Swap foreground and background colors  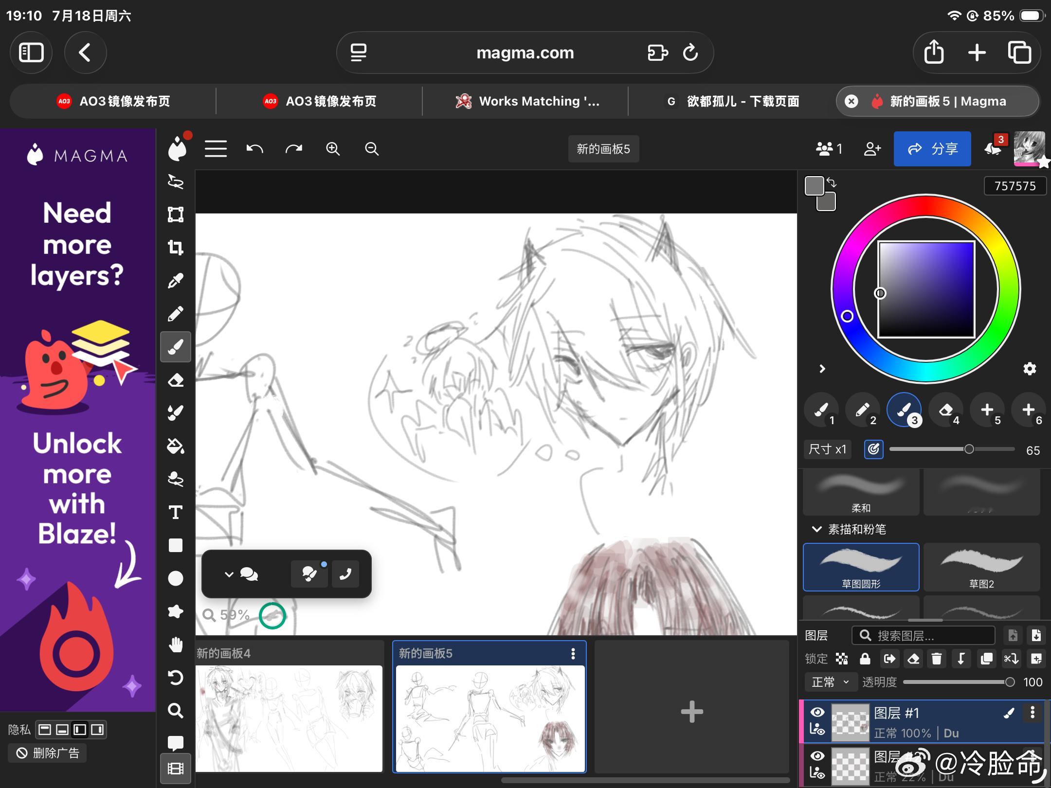(832, 183)
